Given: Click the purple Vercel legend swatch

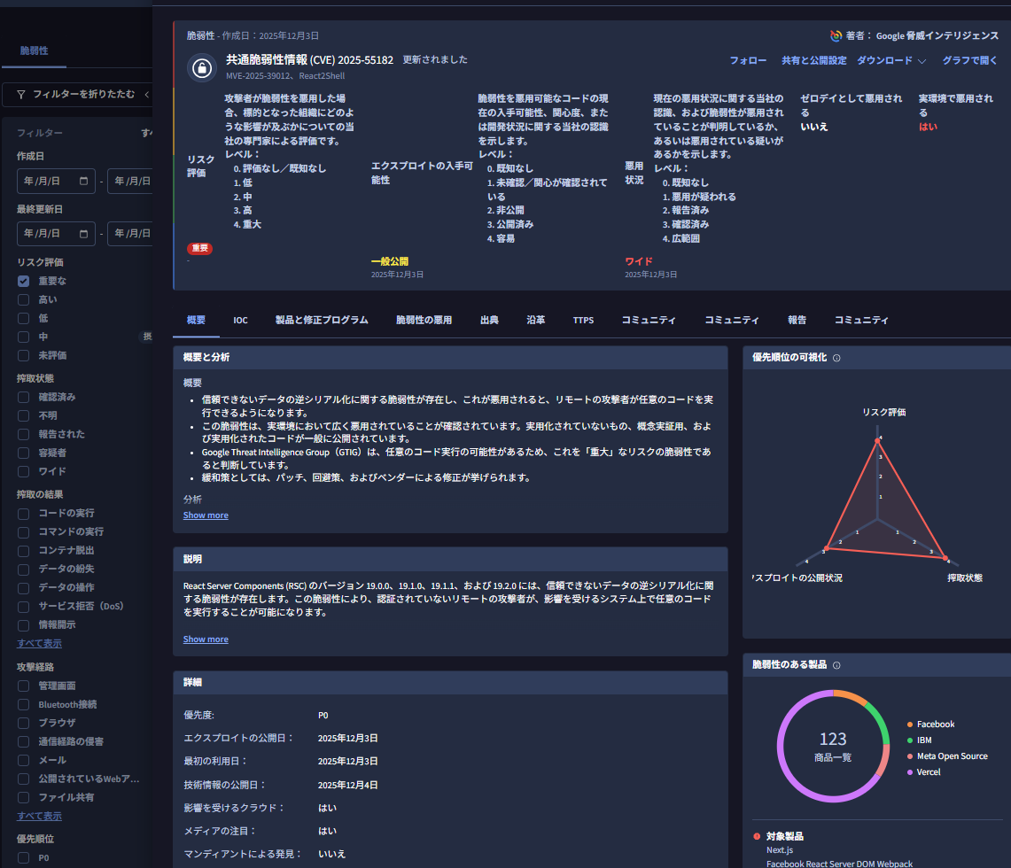Looking at the screenshot, I should pos(910,772).
